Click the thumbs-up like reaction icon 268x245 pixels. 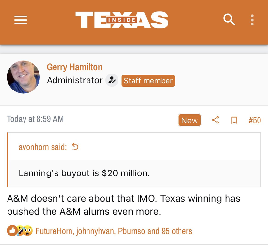[x=11, y=231]
